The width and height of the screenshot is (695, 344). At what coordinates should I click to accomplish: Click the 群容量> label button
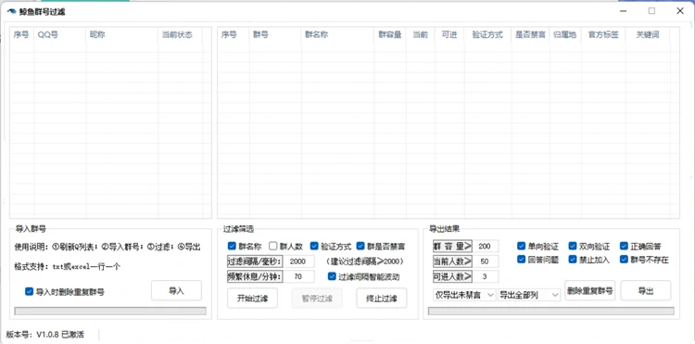click(452, 246)
